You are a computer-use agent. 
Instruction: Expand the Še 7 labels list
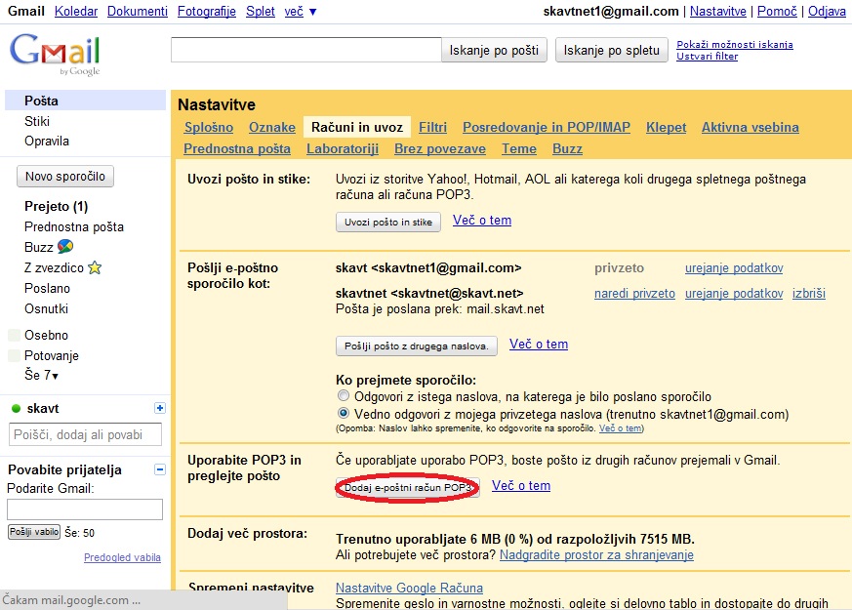click(x=41, y=375)
